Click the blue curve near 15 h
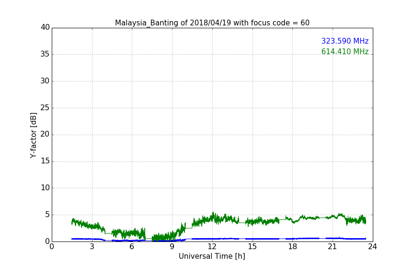The width and height of the screenshot is (414, 276). tap(253, 239)
